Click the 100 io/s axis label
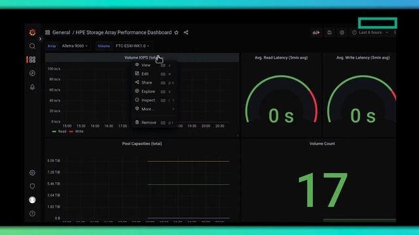The height and width of the screenshot is (235, 419). click(54, 69)
